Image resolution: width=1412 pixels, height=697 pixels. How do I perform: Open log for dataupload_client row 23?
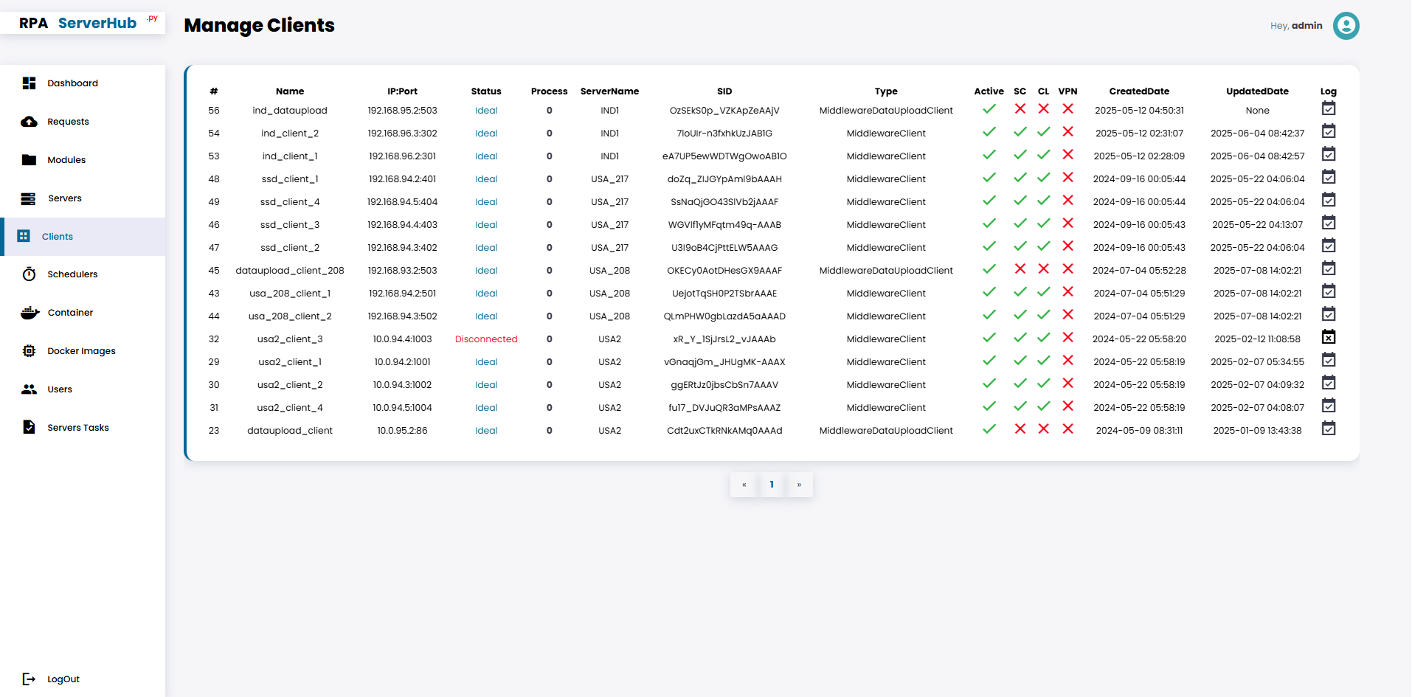[1328, 429]
